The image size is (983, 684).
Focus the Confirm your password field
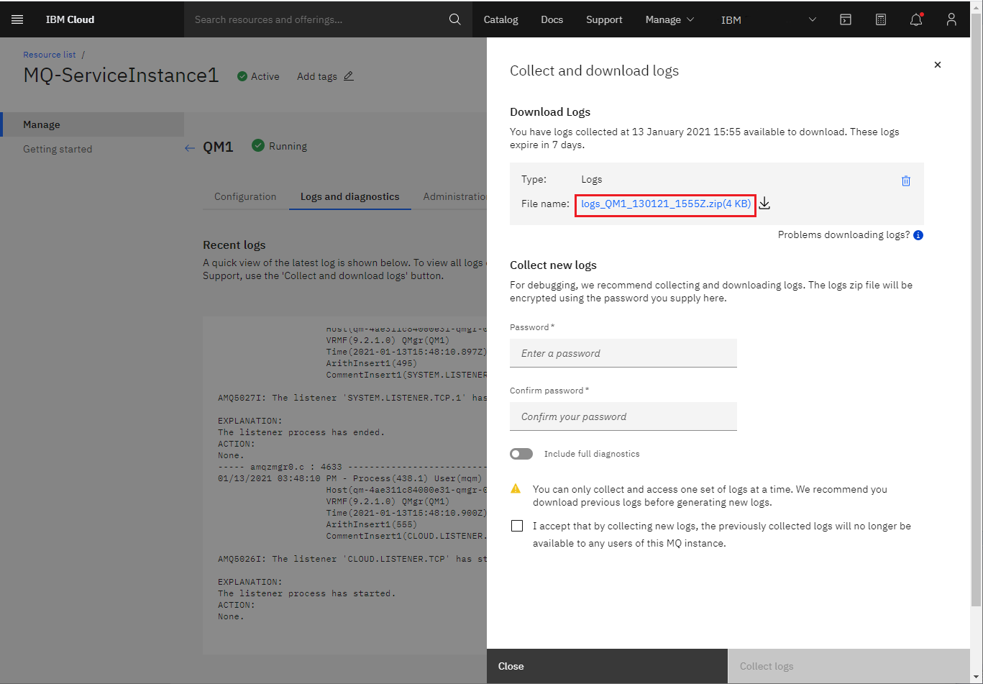pos(623,416)
